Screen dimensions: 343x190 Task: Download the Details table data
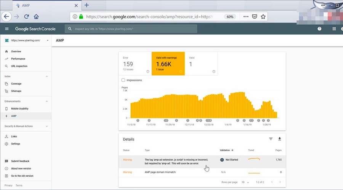(x=280, y=139)
